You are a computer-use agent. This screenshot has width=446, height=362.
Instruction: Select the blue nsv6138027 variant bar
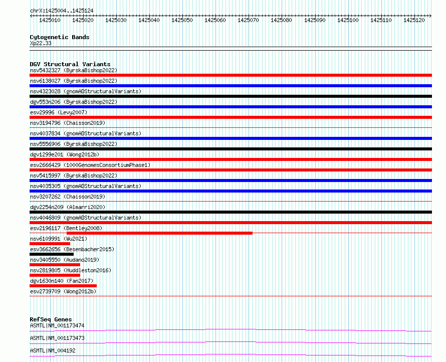[231, 86]
